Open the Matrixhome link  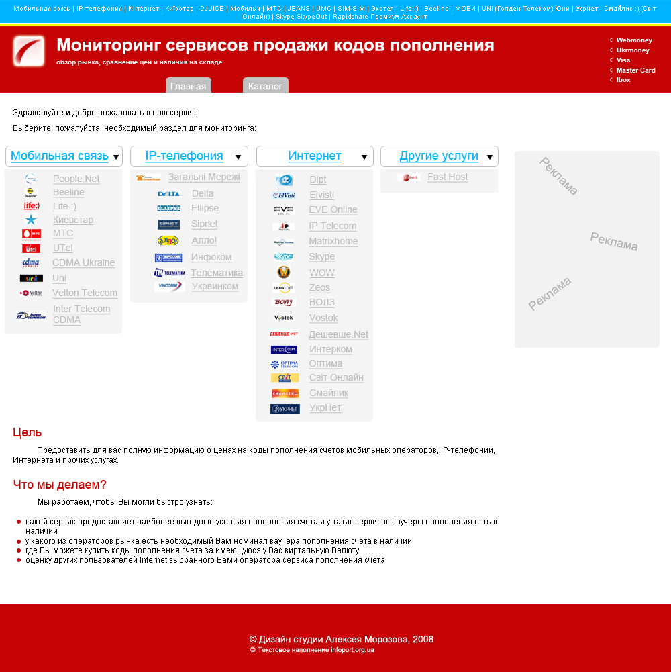coord(333,241)
